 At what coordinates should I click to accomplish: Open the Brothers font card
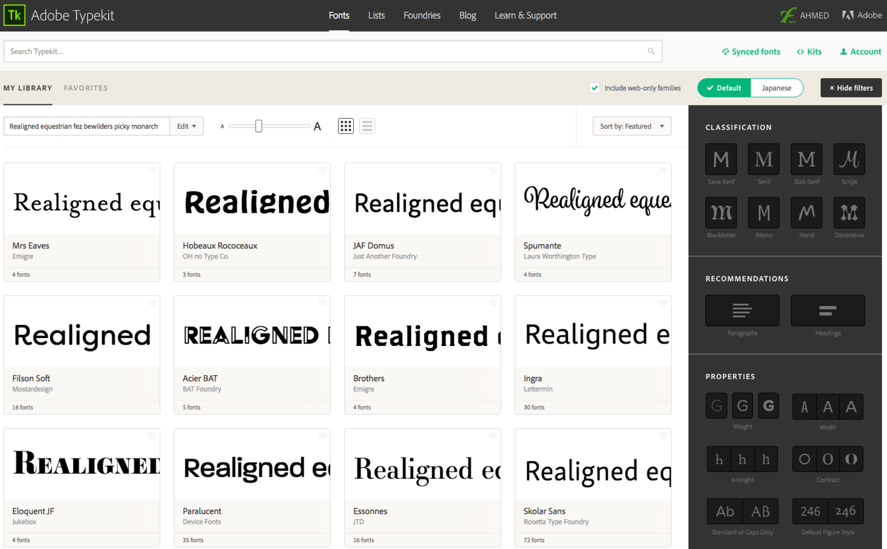[422, 355]
